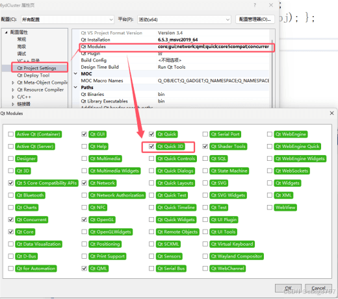Check the Qt Data Visualization module
Screen dimensions: 338x299
(11, 244)
